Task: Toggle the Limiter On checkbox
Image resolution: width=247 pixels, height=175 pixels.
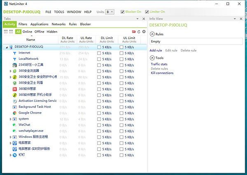Action: (146, 12)
